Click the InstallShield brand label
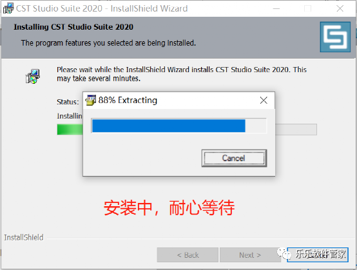This screenshot has height=270, width=357. [24, 237]
